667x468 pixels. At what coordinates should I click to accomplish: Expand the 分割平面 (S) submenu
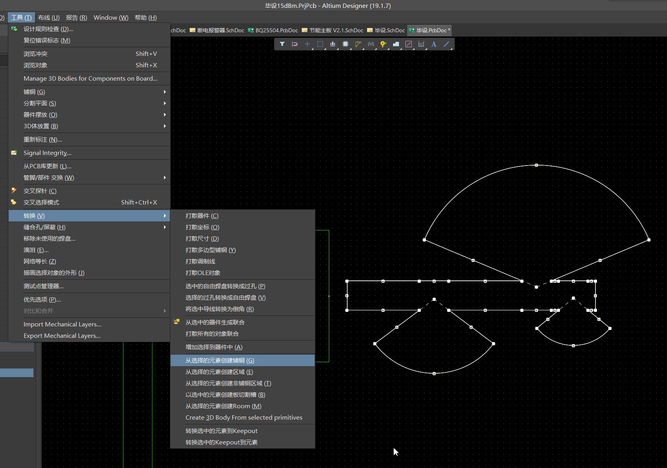tap(89, 103)
